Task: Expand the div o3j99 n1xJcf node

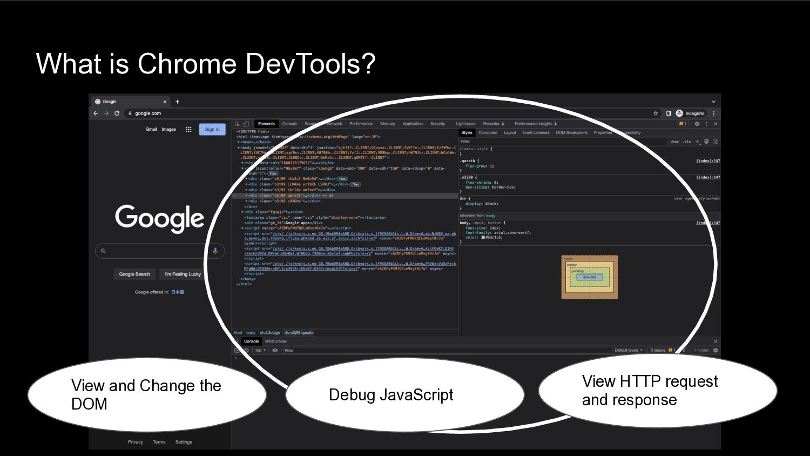Action: pyautogui.click(x=247, y=179)
